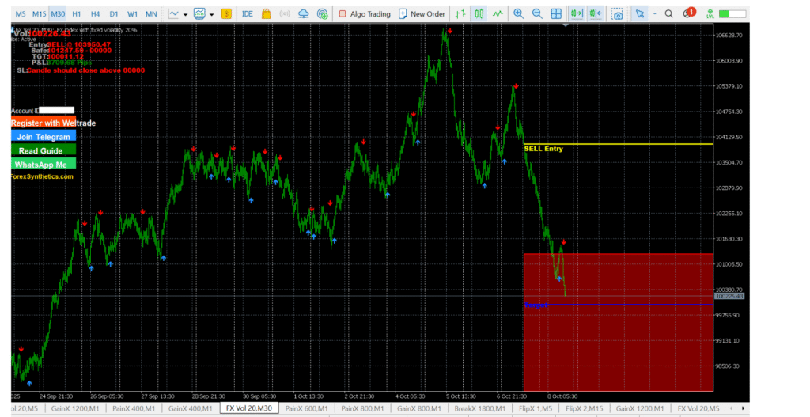The width and height of the screenshot is (810, 417).
Task: Take a chart screenshot with camera icon
Action: click(617, 13)
